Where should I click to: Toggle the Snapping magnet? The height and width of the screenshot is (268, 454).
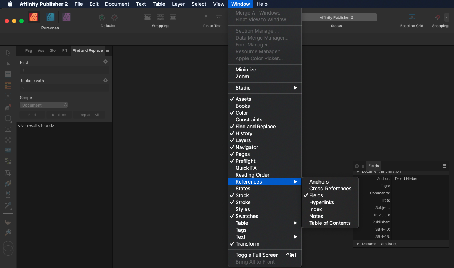coord(438,17)
